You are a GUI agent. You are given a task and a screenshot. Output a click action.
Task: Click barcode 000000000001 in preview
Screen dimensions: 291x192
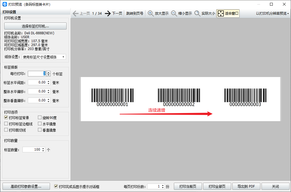click(112, 98)
